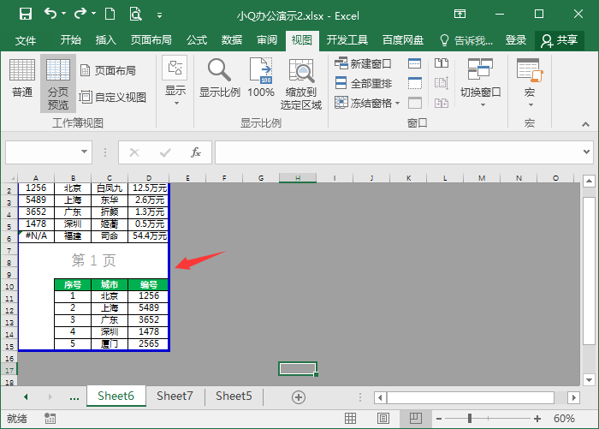Click the New blank document icon
599x429 pixels.
pos(110,15)
